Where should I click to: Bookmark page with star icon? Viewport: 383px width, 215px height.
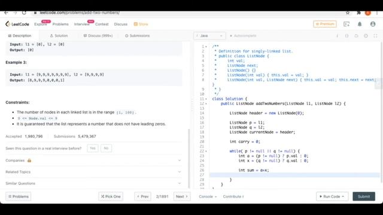point(348,13)
